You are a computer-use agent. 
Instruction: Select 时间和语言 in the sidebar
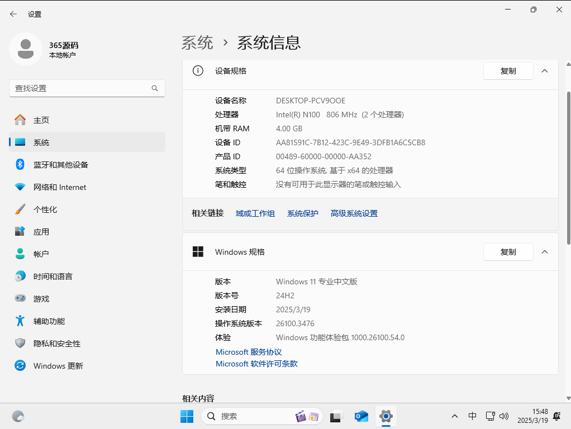[x=87, y=276]
